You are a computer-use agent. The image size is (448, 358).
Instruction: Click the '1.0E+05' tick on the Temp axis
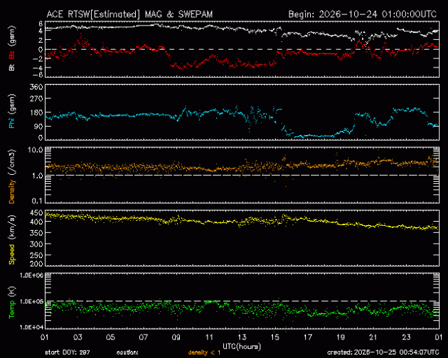(32, 302)
